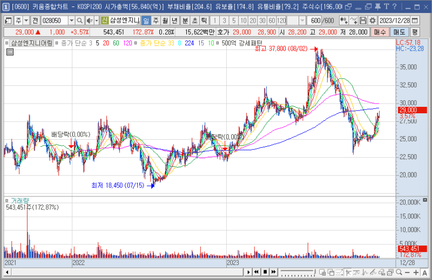The height and width of the screenshot is (280, 432).
Task: Expand the stock code history dropdown
Action: [71, 21]
